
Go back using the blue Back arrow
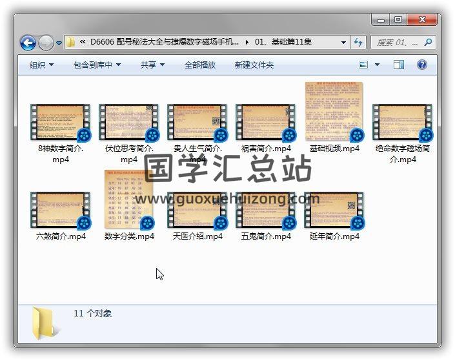click(x=28, y=43)
